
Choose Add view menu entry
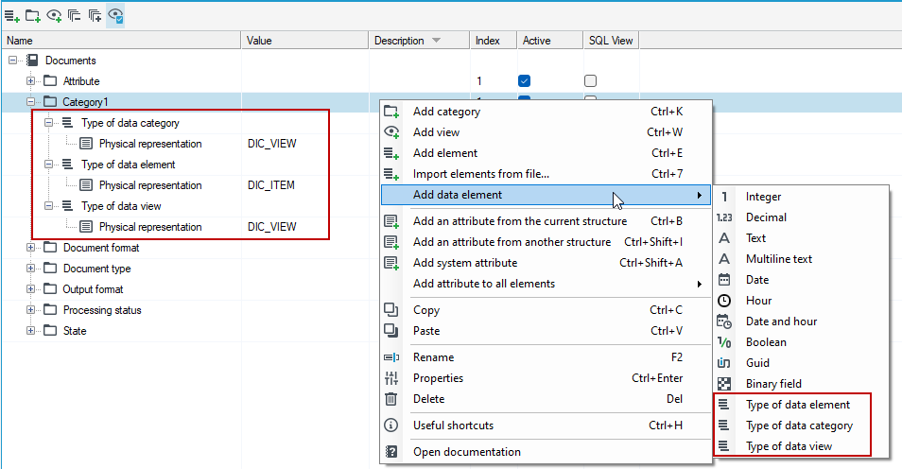[546, 132]
